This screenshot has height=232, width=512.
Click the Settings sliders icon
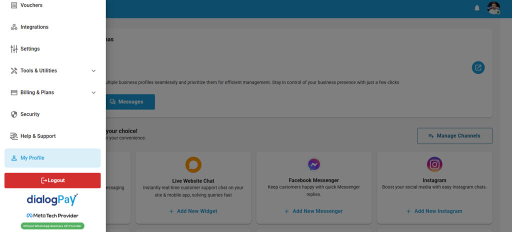14,49
